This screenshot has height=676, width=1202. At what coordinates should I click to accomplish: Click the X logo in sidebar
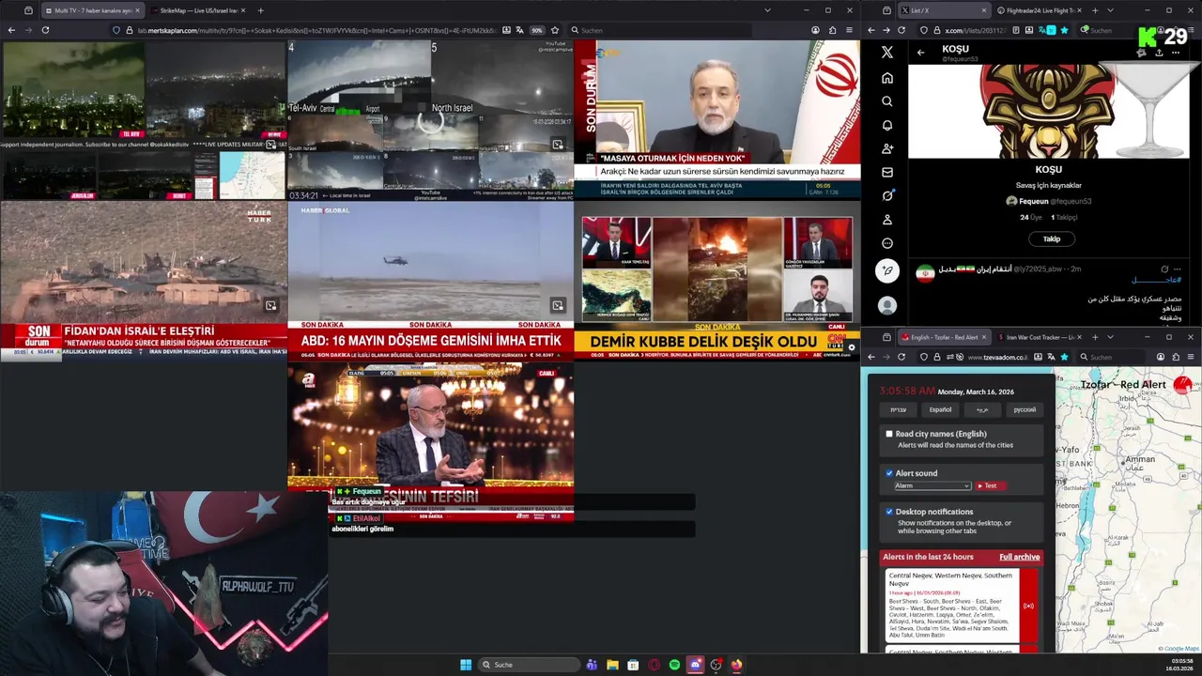tap(887, 53)
